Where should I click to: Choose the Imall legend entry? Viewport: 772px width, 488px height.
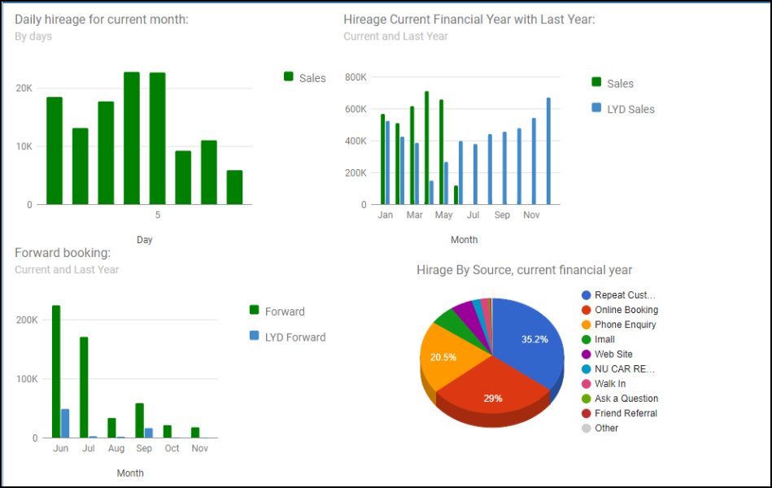[604, 339]
